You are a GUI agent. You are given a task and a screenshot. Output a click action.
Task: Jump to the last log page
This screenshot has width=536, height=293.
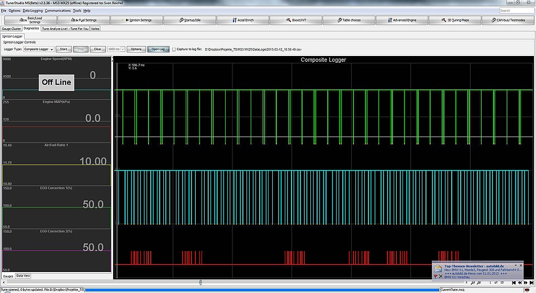(531, 283)
